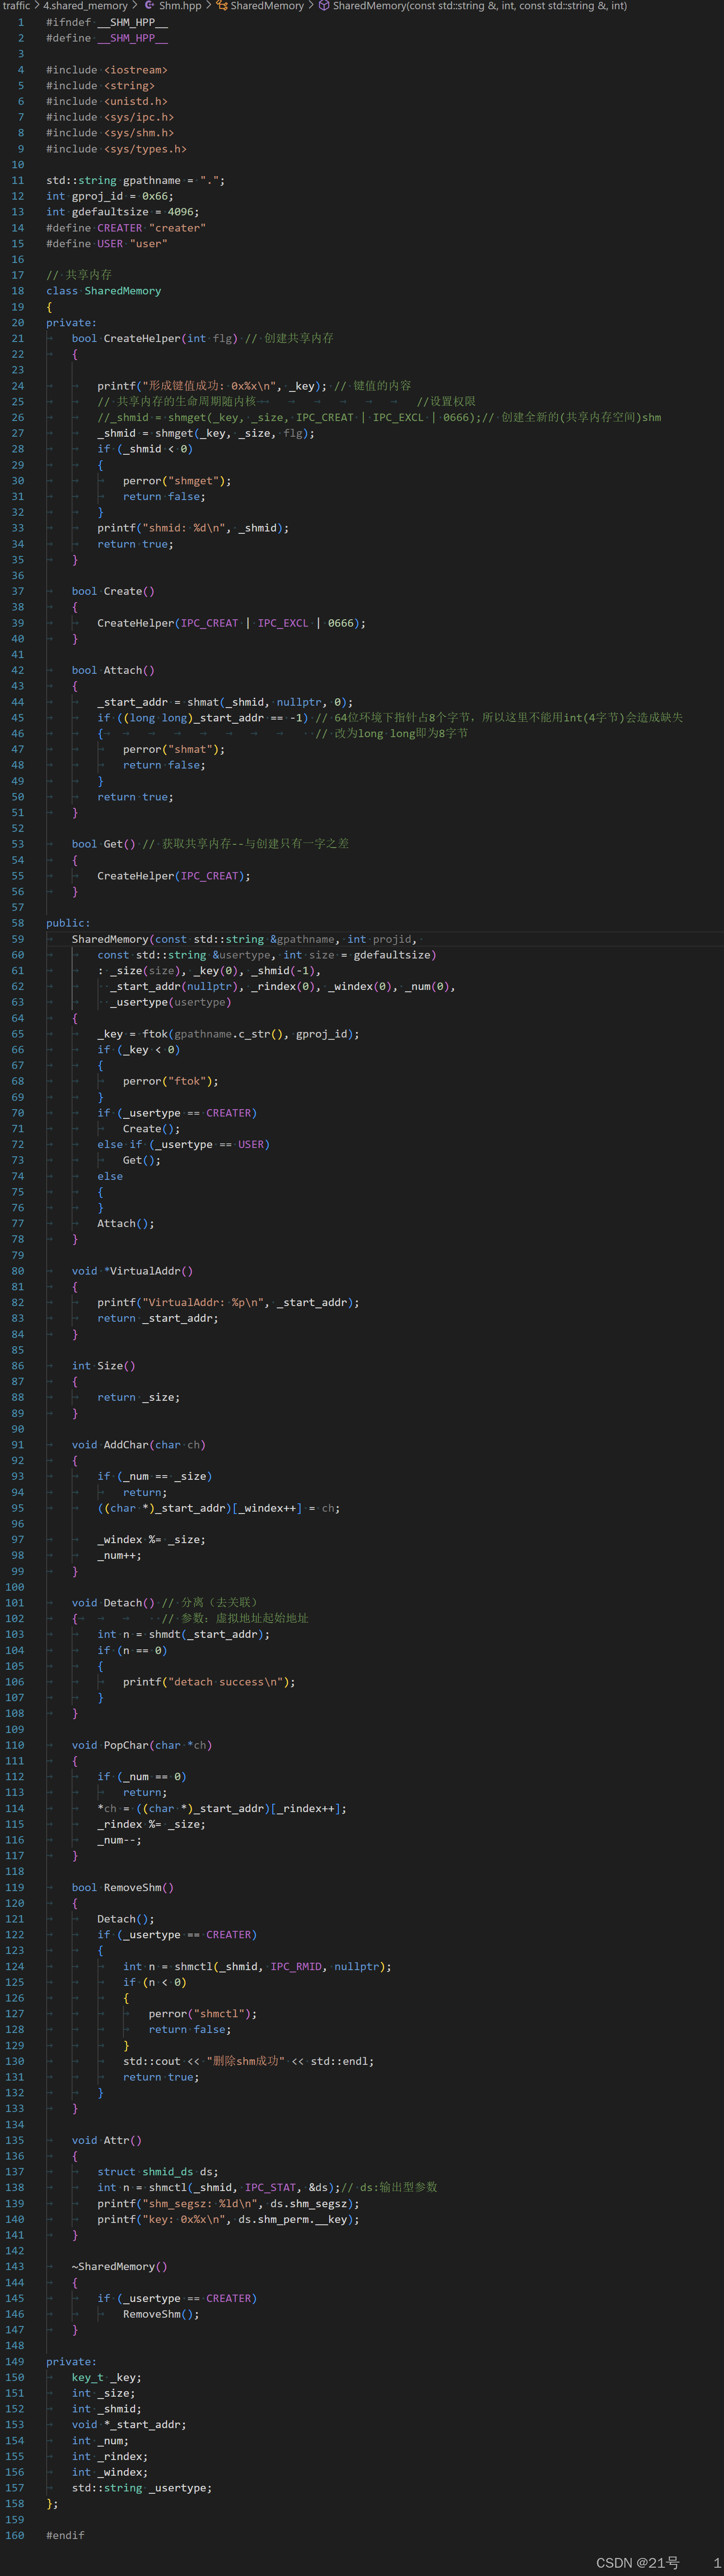Click 'shmat(_shmid, nullptr, 0)' call
724x2576 pixels.
[269, 702]
